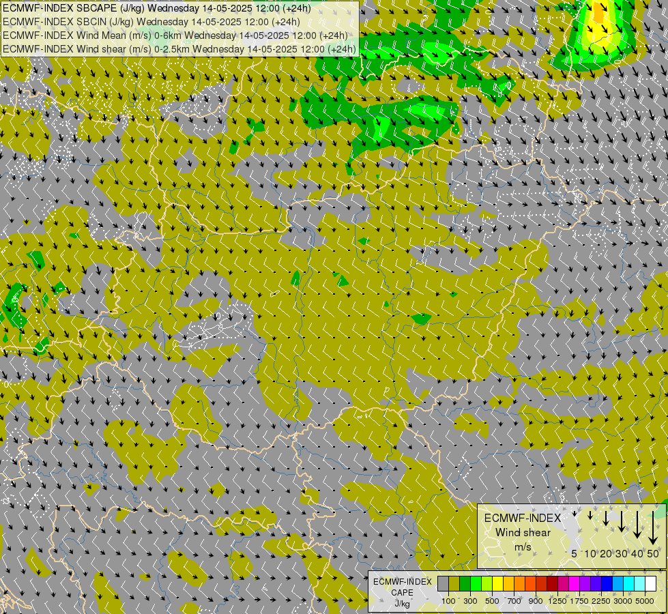Click the 5 m/s wind shear legend arrow

point(575,514)
